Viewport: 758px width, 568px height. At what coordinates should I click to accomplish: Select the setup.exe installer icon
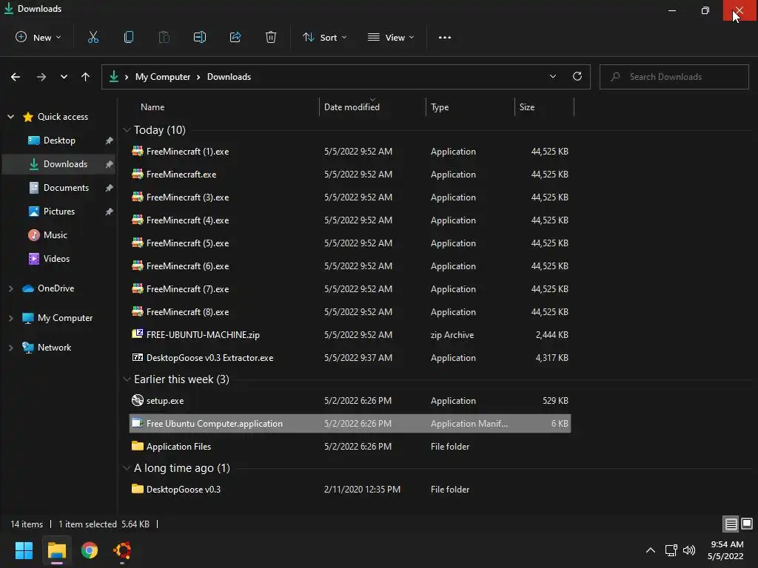[137, 400]
